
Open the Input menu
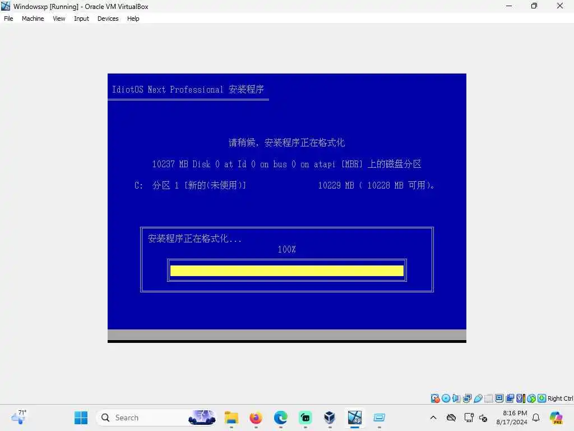[x=81, y=19]
